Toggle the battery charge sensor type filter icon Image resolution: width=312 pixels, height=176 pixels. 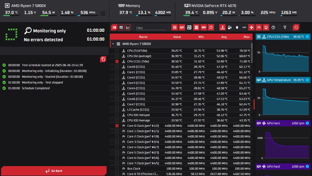(230, 27)
